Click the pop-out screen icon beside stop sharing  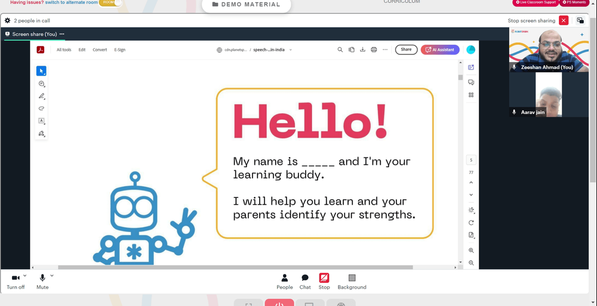pos(580,20)
